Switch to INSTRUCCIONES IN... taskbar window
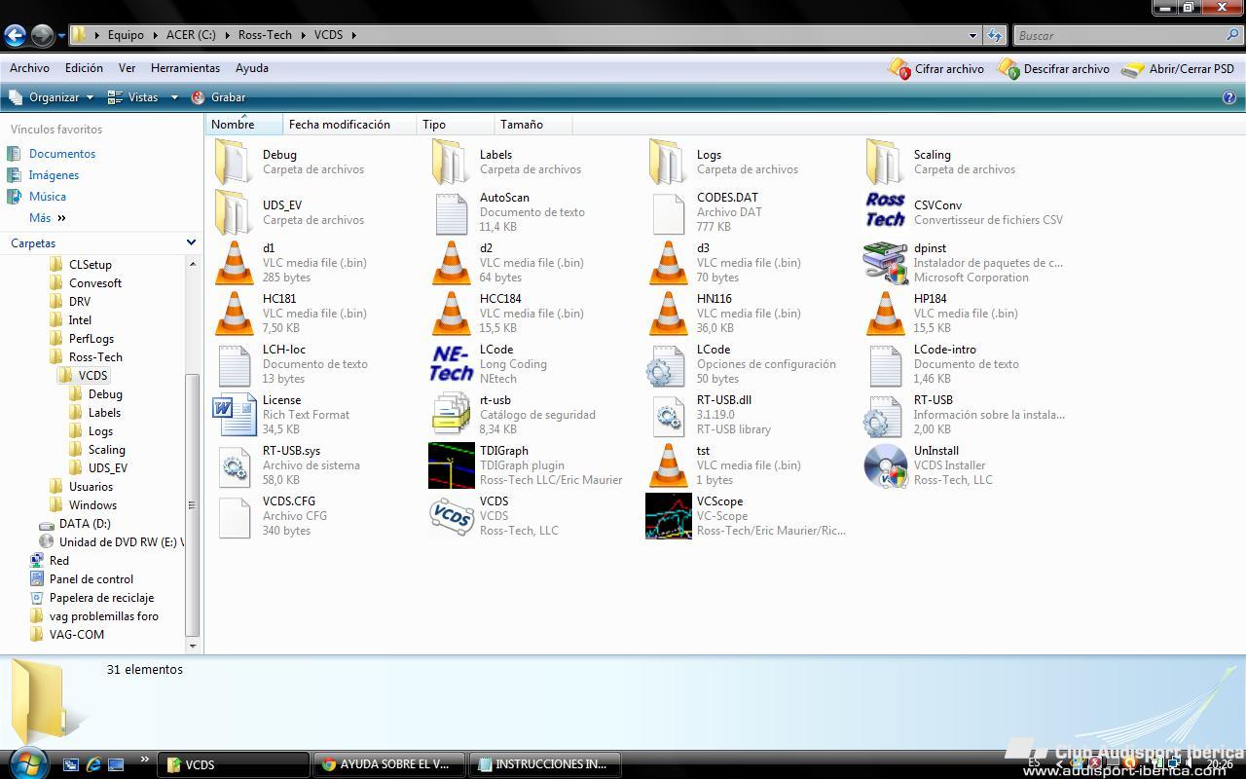 [x=544, y=764]
